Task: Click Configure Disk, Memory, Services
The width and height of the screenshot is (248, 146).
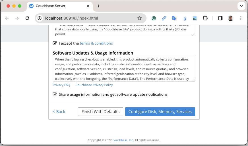Action: (160, 112)
